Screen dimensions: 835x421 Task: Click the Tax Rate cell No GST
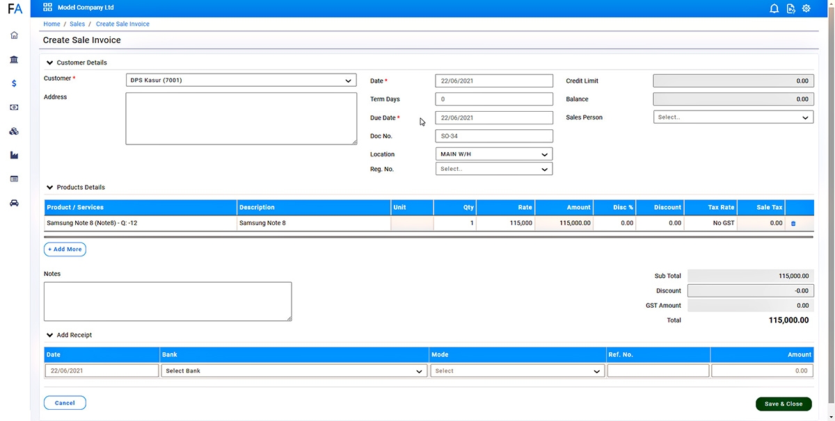click(710, 223)
